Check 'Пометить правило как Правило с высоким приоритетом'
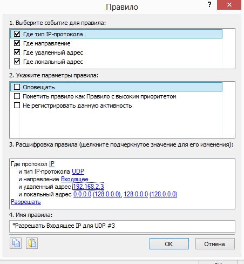244x264 pixels. click(x=17, y=96)
